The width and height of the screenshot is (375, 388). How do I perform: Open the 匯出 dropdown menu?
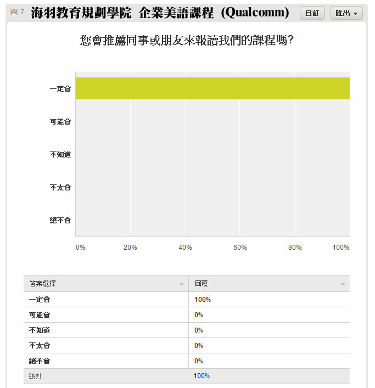point(346,13)
